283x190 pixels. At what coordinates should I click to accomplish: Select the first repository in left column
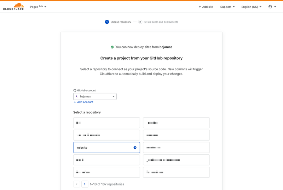tap(106, 123)
